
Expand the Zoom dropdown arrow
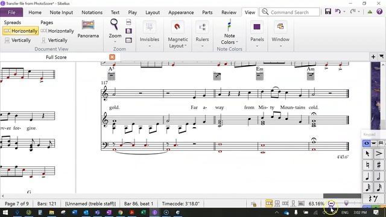(x=115, y=42)
